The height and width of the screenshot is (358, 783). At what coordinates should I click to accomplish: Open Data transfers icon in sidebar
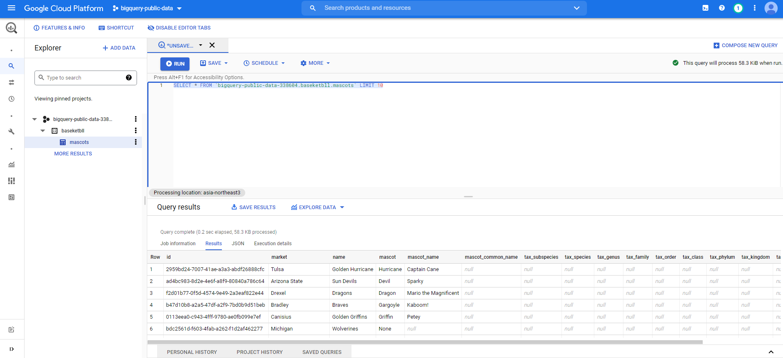[11, 82]
